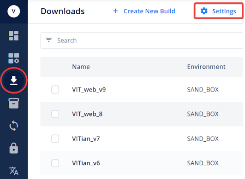This screenshot has height=179, width=245.
Task: Click the filter icon in search bar
Action: pyautogui.click(x=49, y=40)
